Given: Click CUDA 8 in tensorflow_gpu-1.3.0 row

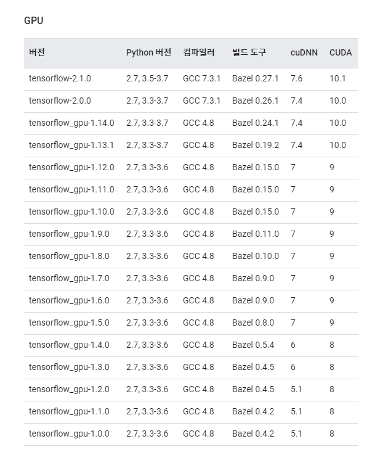Looking at the screenshot, I should tap(332, 367).
